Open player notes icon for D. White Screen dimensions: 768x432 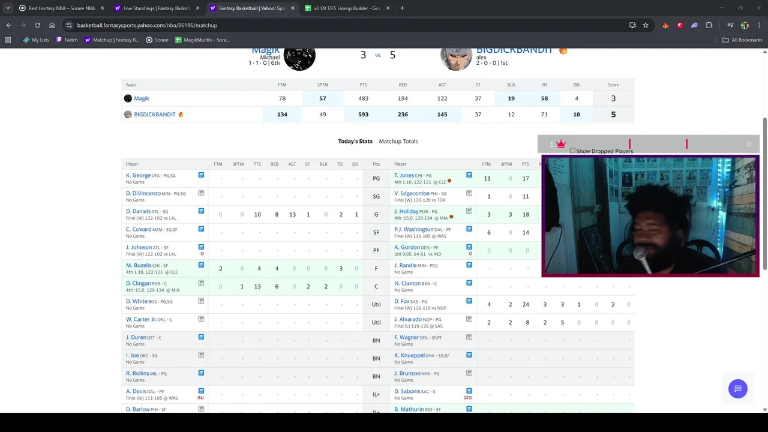point(201,301)
